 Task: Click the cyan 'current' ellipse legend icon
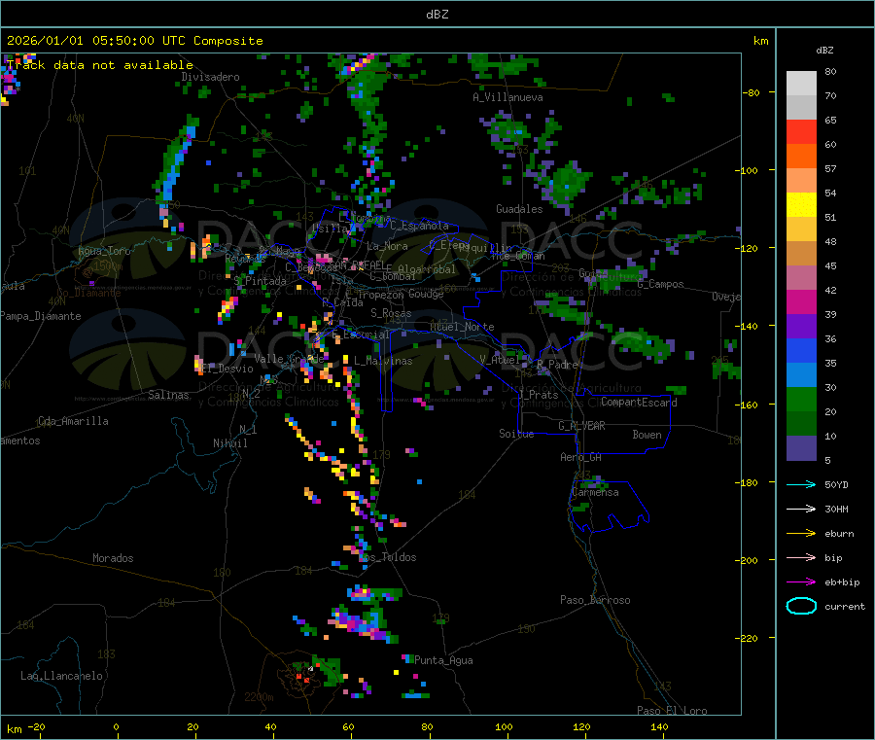(801, 606)
